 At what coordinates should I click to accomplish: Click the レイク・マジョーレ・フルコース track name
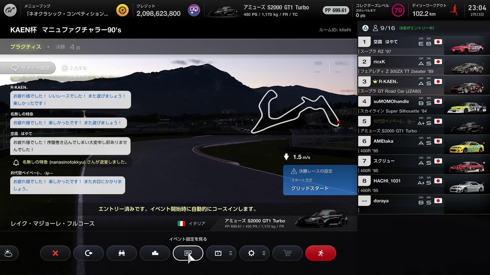pos(53,223)
